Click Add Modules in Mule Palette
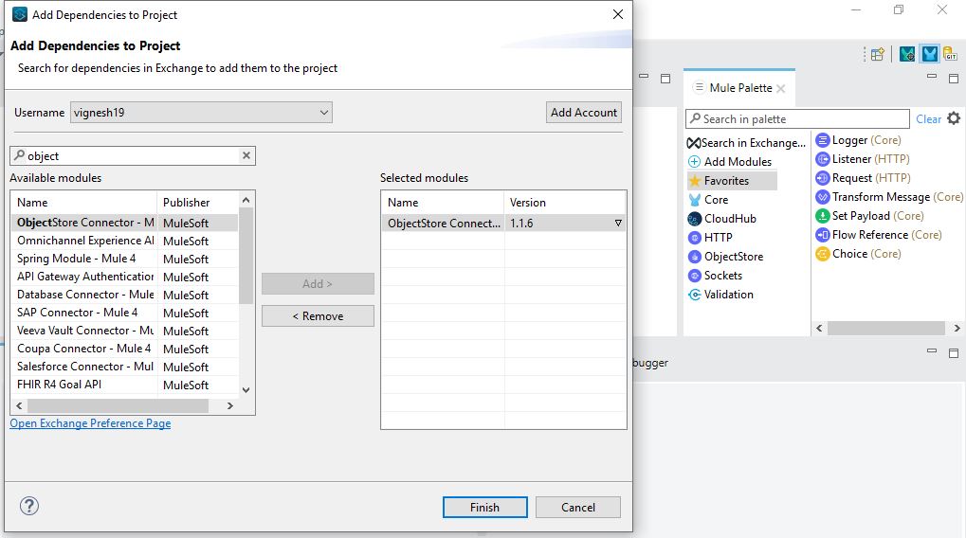Image resolution: width=966 pixels, height=538 pixels. [730, 162]
